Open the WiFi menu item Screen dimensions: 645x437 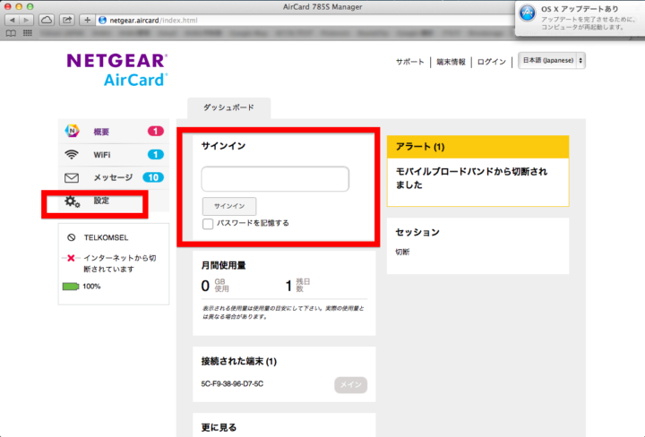(114, 155)
